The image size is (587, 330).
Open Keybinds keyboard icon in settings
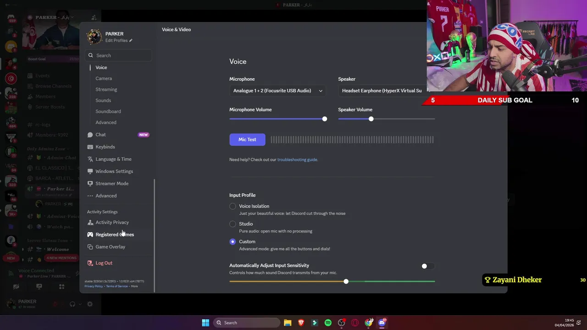click(x=90, y=147)
